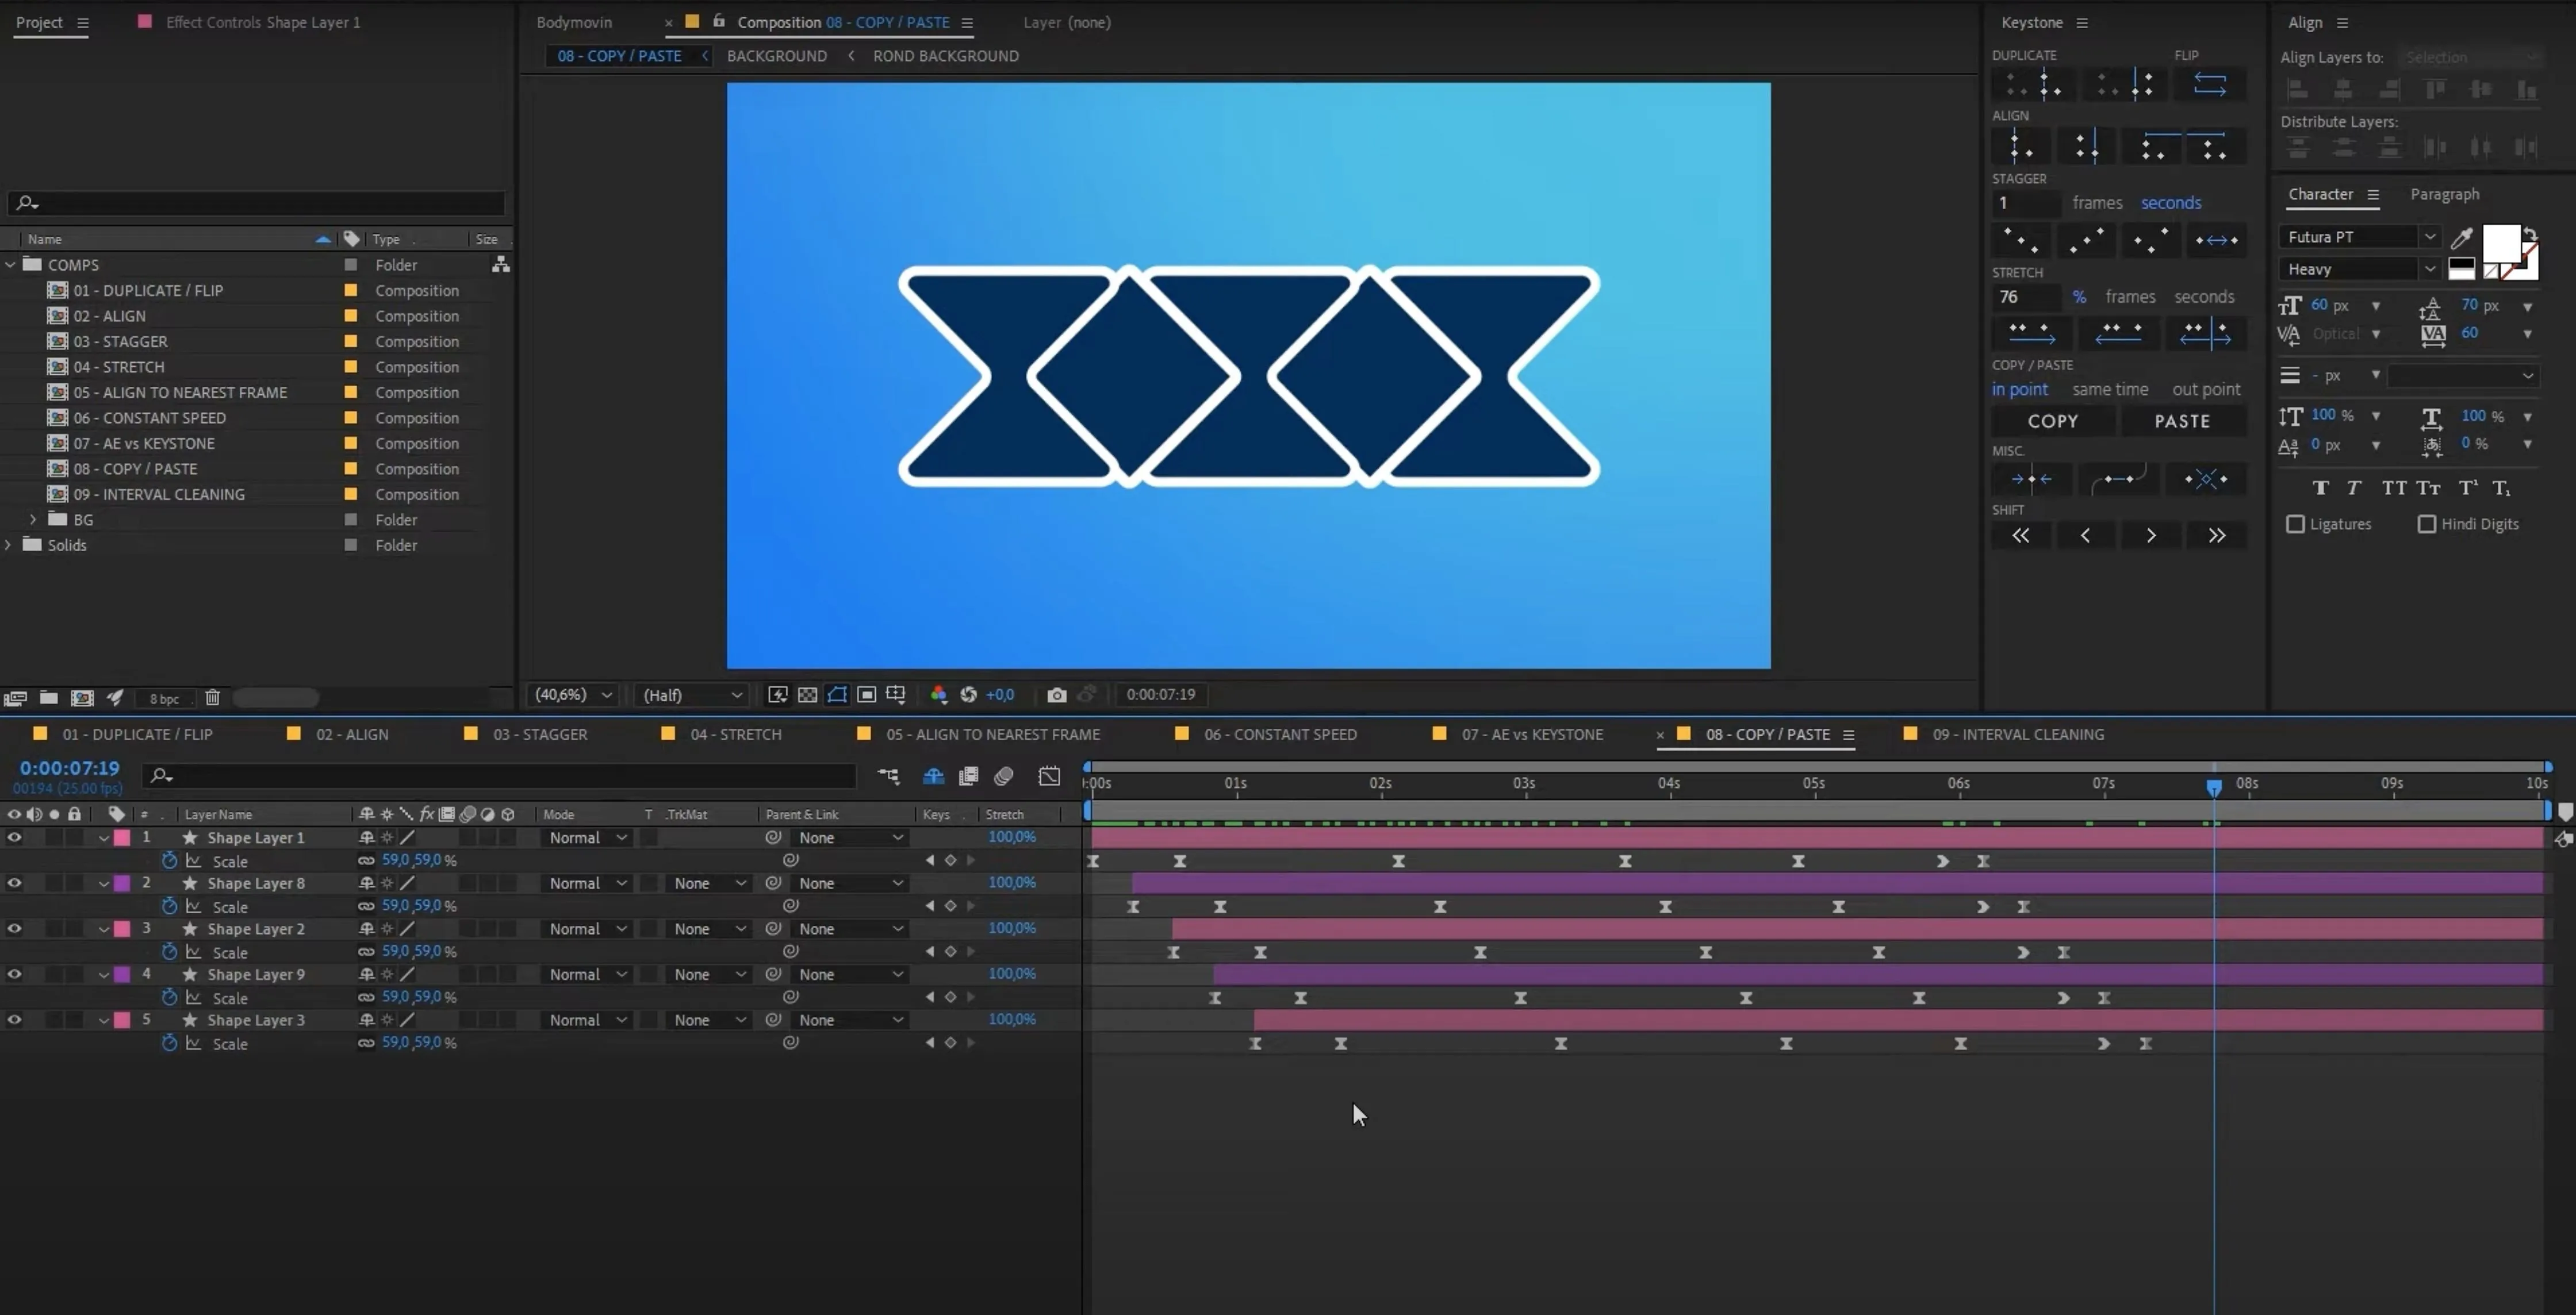
Task: Click the first Misc icon in Keystone
Action: (x=2031, y=480)
